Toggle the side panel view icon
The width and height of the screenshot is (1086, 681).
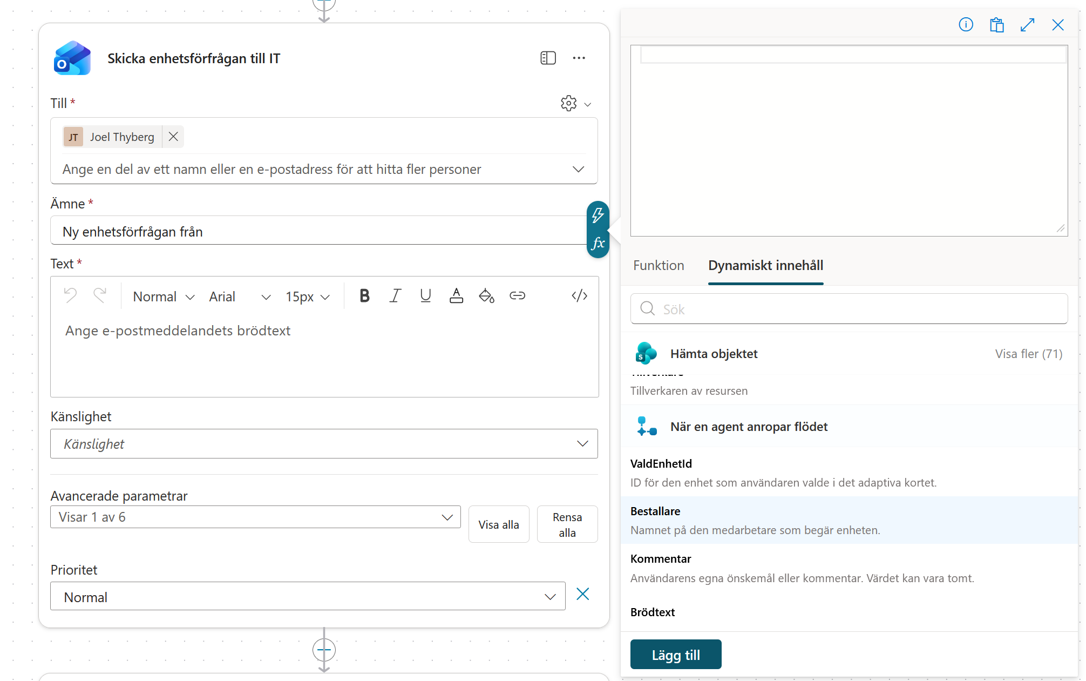pyautogui.click(x=548, y=58)
